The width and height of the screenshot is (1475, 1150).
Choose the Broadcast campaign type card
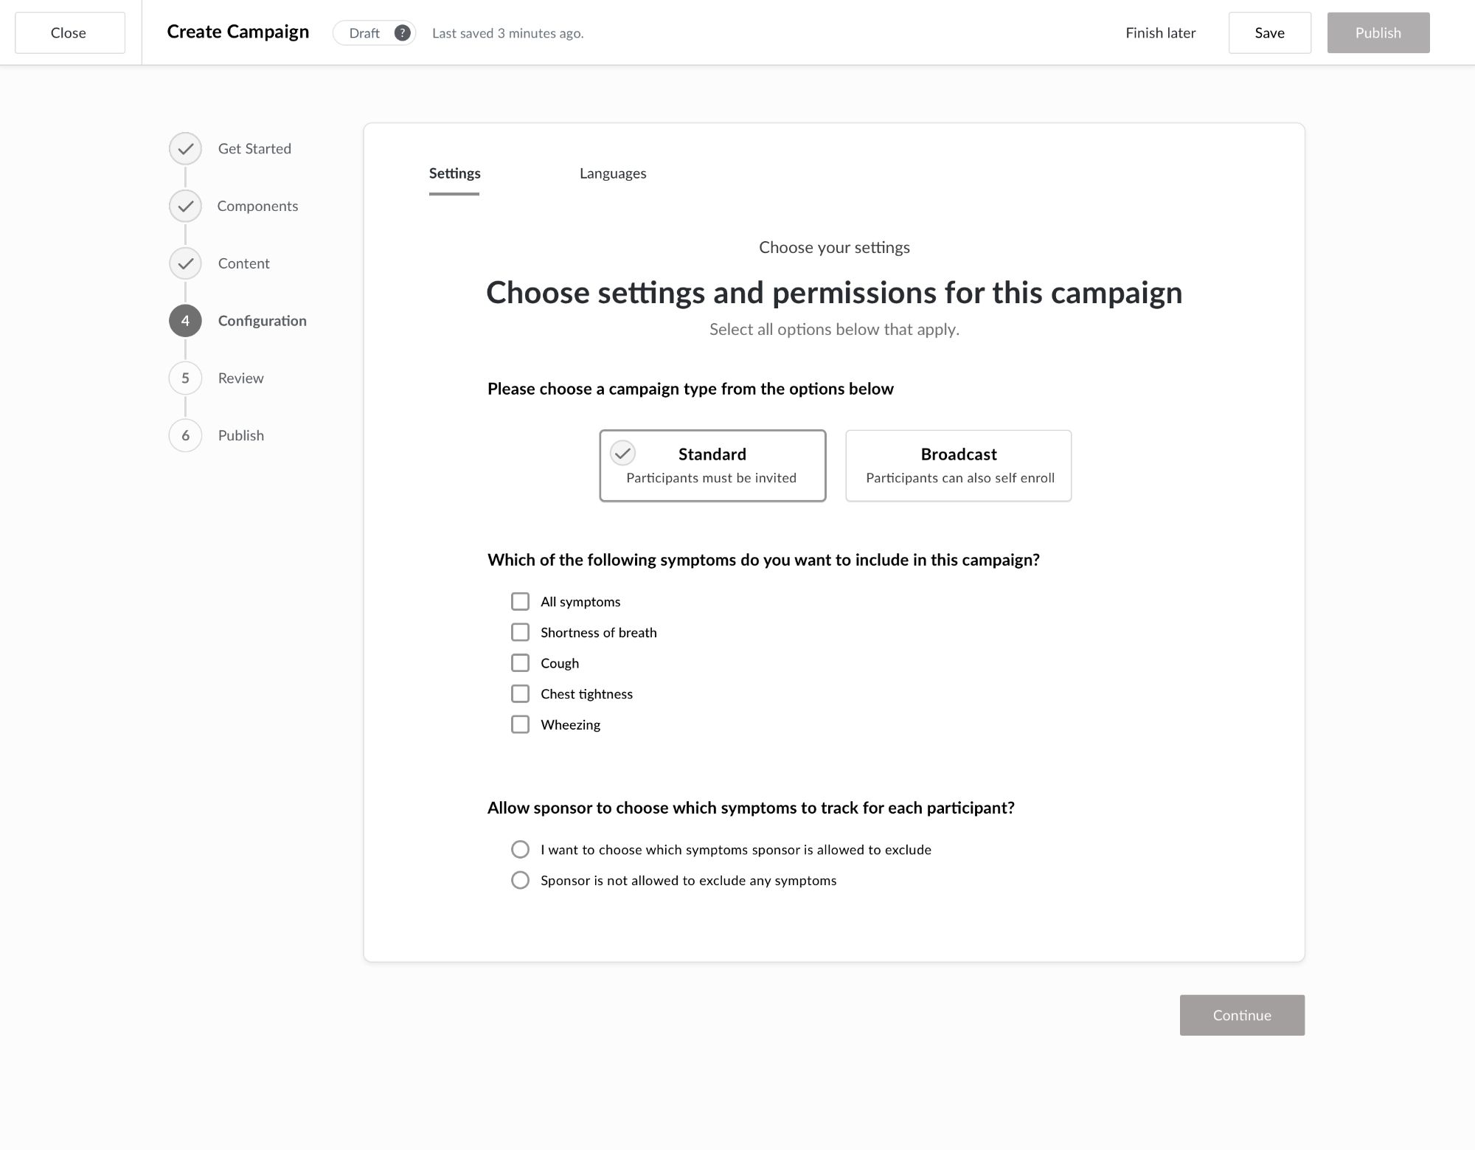tap(958, 465)
